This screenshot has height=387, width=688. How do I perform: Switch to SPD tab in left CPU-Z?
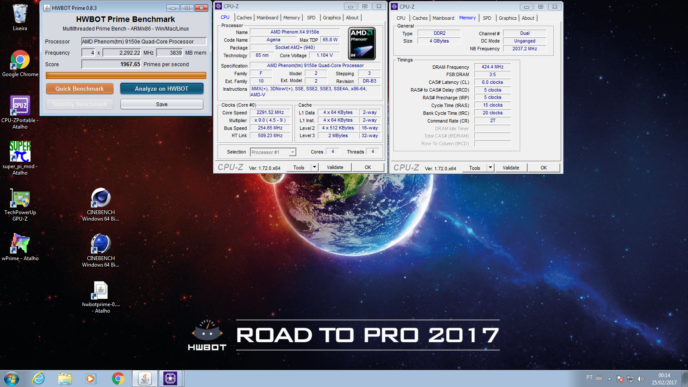(x=311, y=18)
